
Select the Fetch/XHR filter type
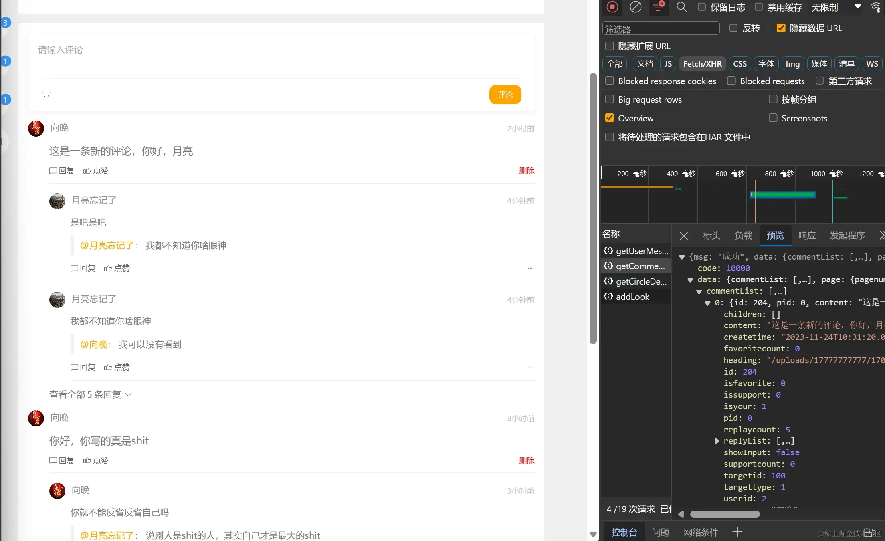click(702, 63)
